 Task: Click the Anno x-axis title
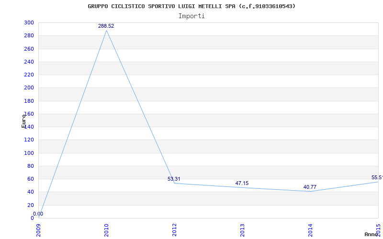click(371, 234)
